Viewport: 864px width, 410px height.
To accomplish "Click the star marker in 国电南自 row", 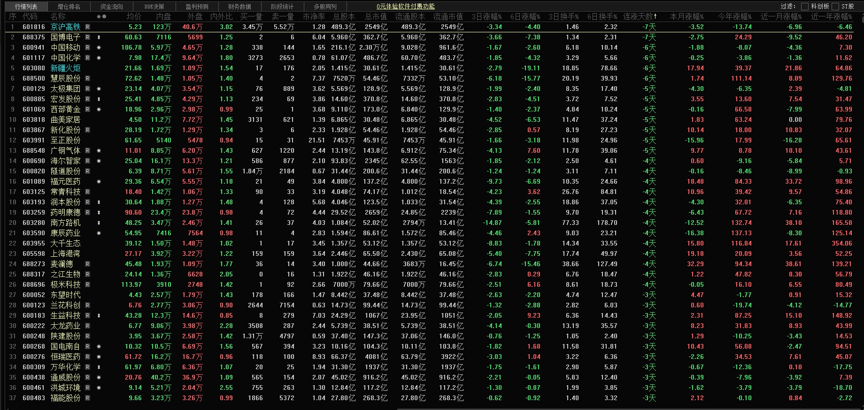I will pos(99,347).
